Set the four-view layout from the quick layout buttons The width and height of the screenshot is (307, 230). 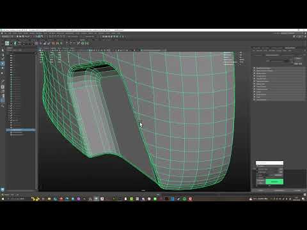coord(3,91)
